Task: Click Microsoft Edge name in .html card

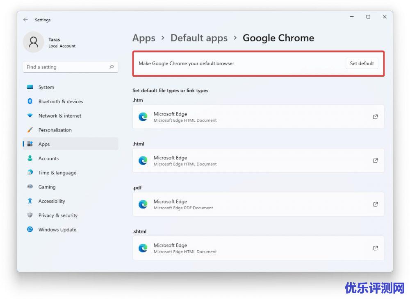Action: click(x=170, y=158)
